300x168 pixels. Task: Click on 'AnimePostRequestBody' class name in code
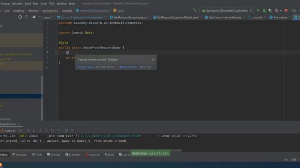click(x=102, y=48)
